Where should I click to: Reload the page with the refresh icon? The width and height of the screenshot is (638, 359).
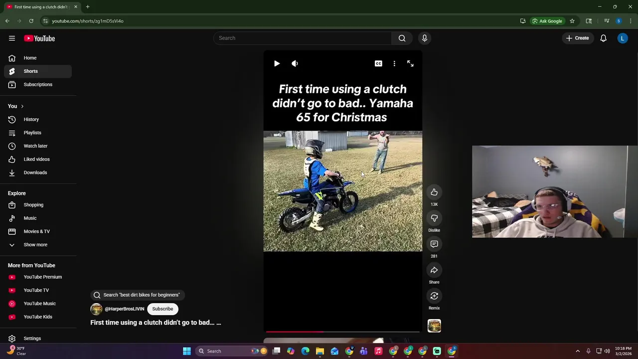(31, 21)
